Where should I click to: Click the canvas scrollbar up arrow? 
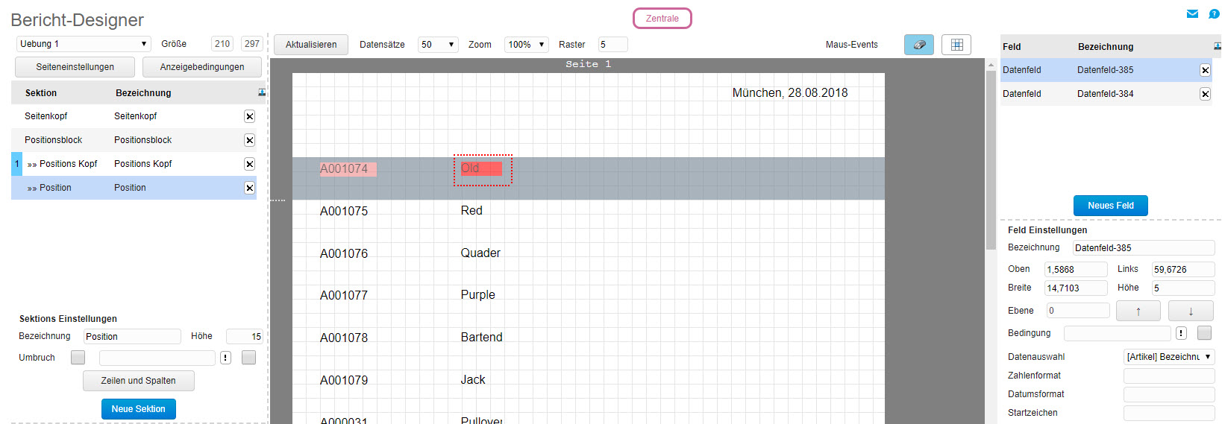coord(991,65)
